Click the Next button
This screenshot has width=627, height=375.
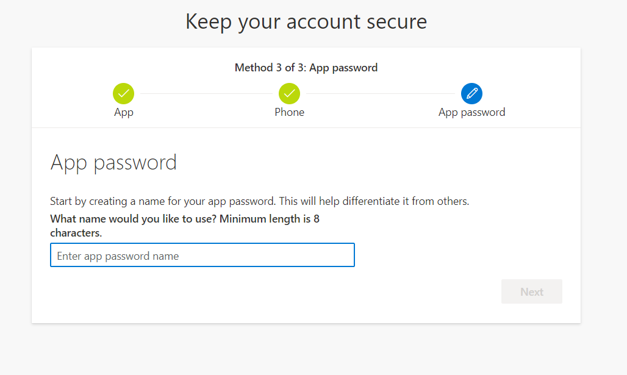531,291
